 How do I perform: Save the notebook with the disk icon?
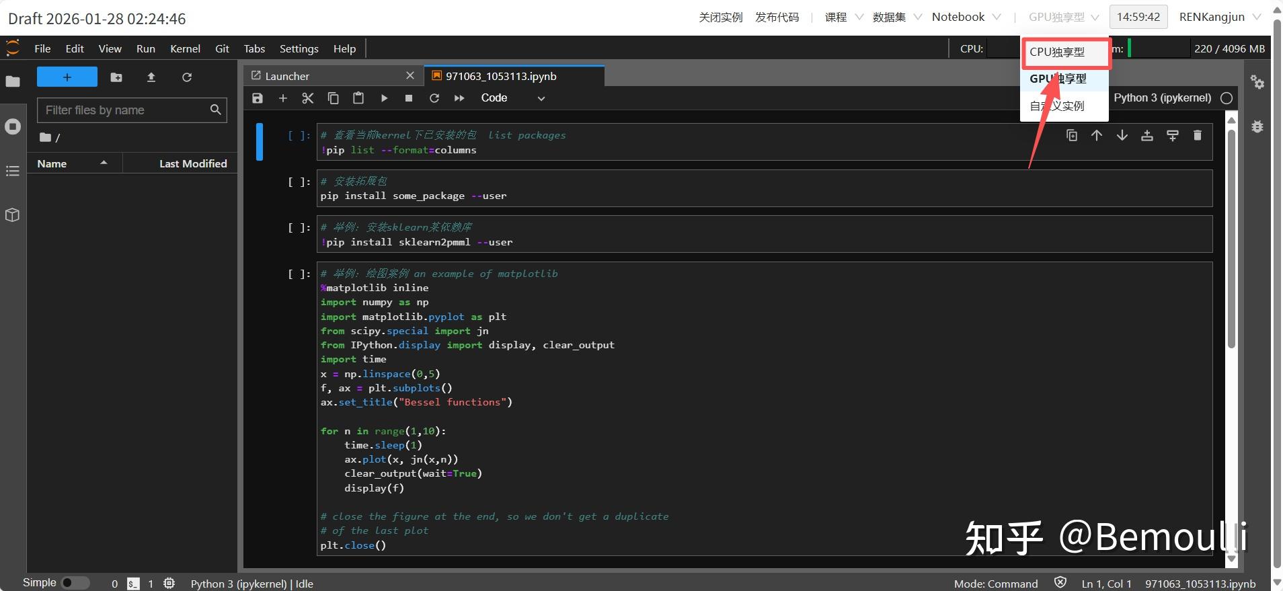pos(258,98)
